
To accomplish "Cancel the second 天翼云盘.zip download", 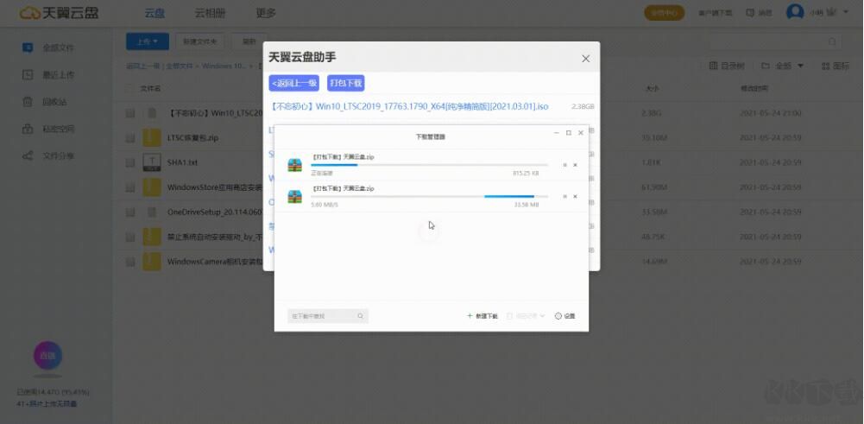I will click(576, 197).
